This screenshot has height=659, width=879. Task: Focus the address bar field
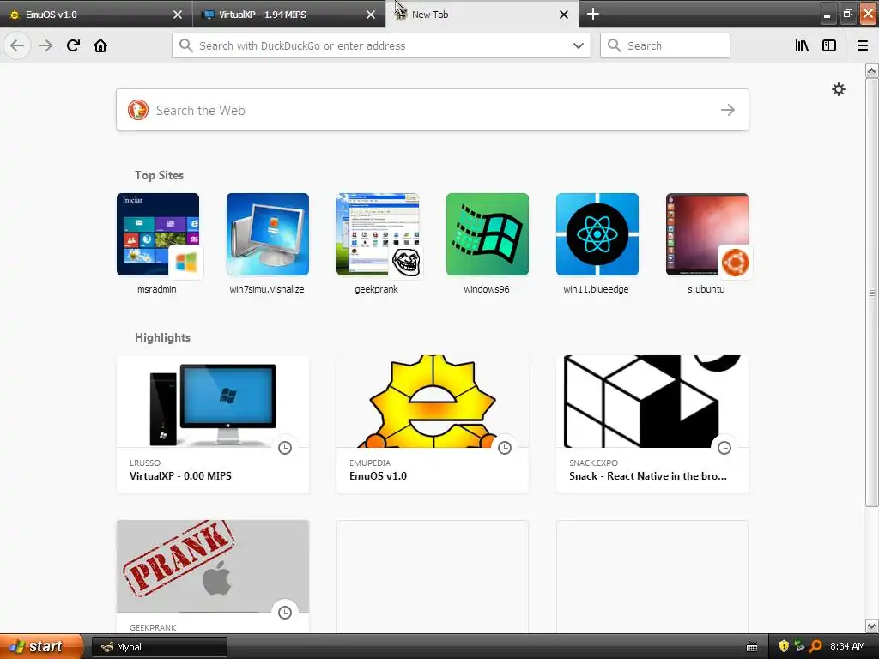[381, 45]
